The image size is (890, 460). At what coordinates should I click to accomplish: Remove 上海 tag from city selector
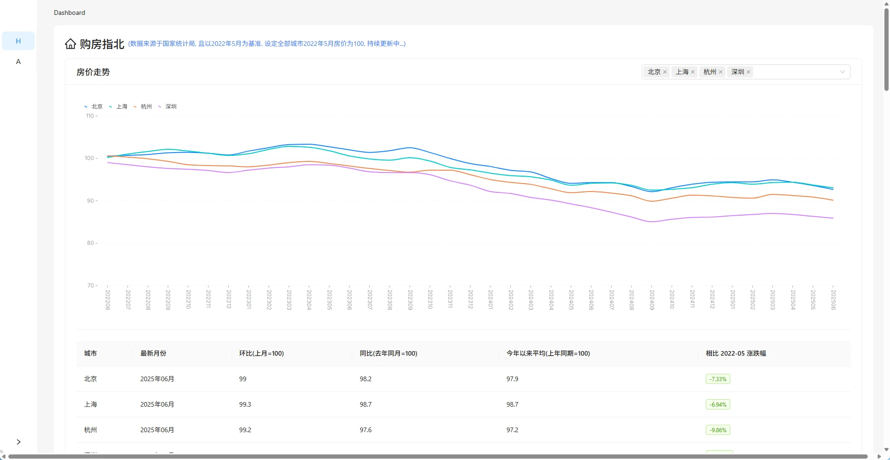(x=693, y=72)
